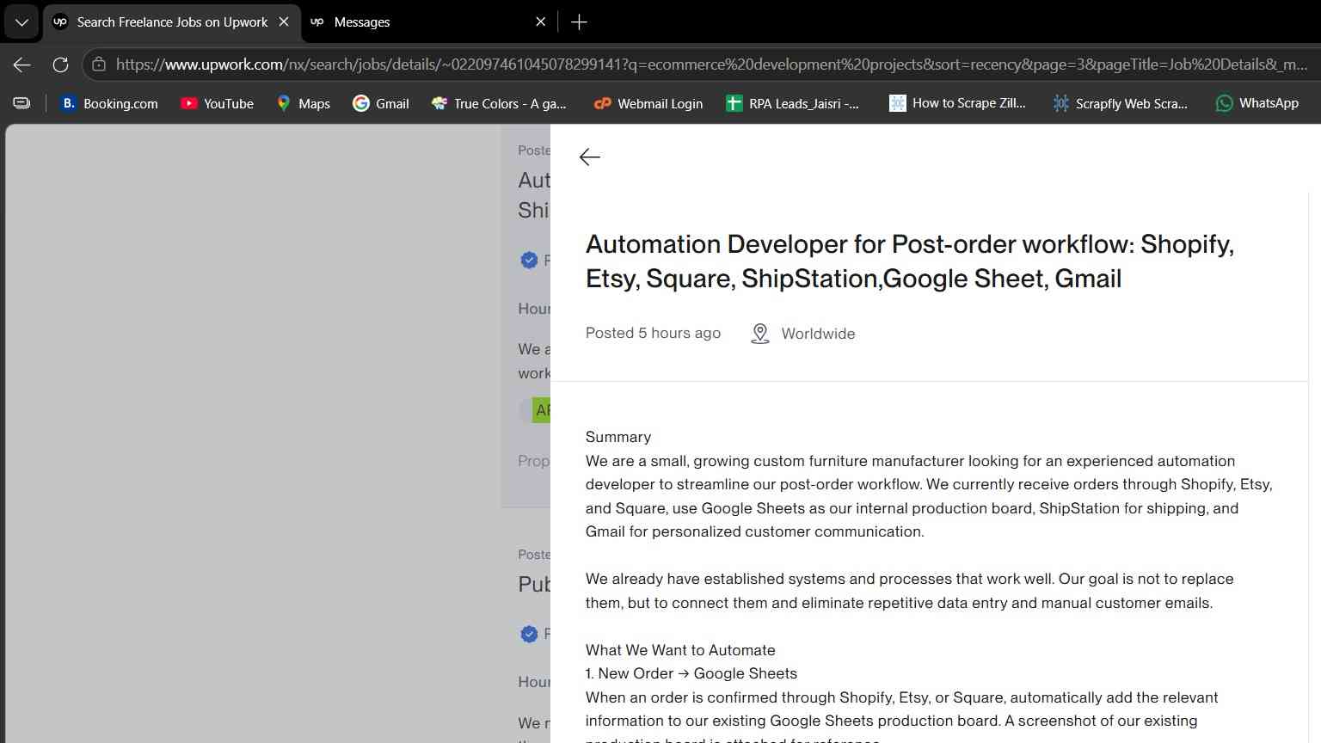Close the Search Freelance Jobs tab
Viewport: 1321px width, 743px height.
point(284,21)
